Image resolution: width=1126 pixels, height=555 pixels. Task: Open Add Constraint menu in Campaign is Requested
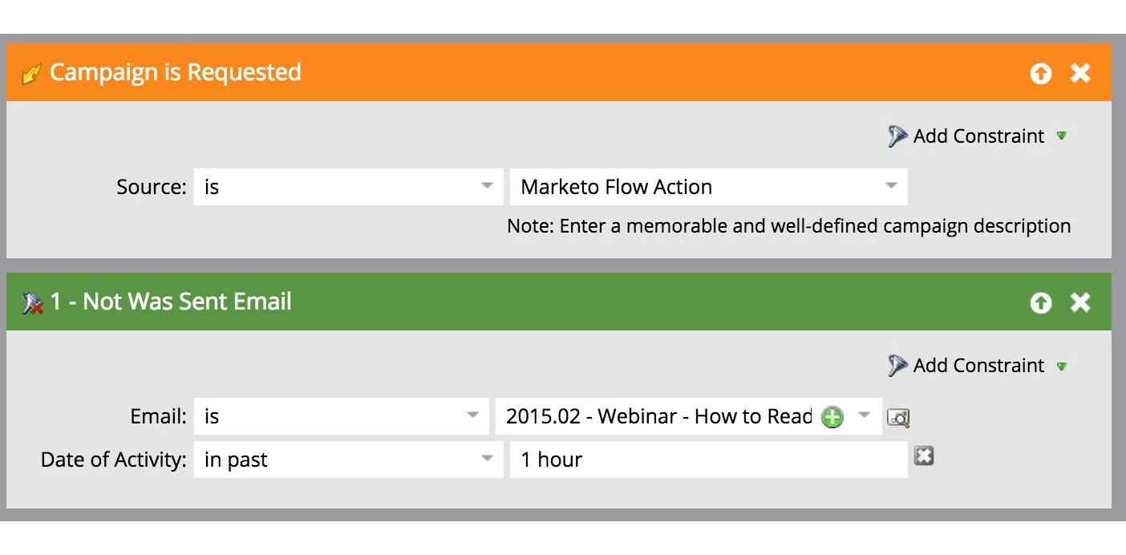pos(978,136)
